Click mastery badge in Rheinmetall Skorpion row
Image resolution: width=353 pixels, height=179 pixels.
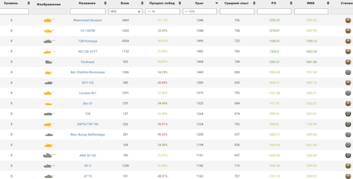[348, 20]
